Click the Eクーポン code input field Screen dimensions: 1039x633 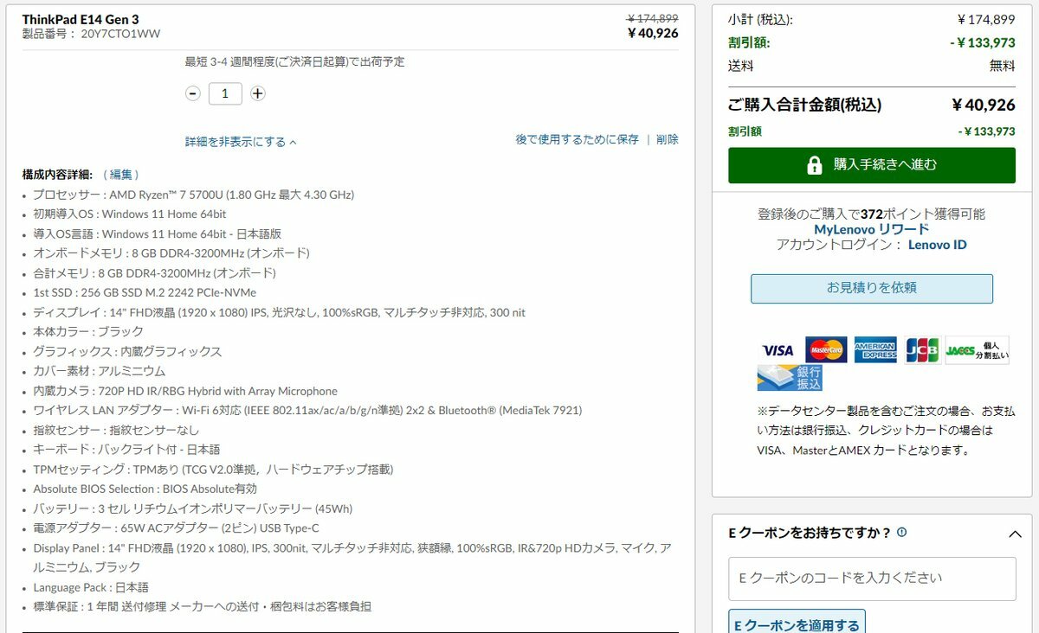point(872,579)
